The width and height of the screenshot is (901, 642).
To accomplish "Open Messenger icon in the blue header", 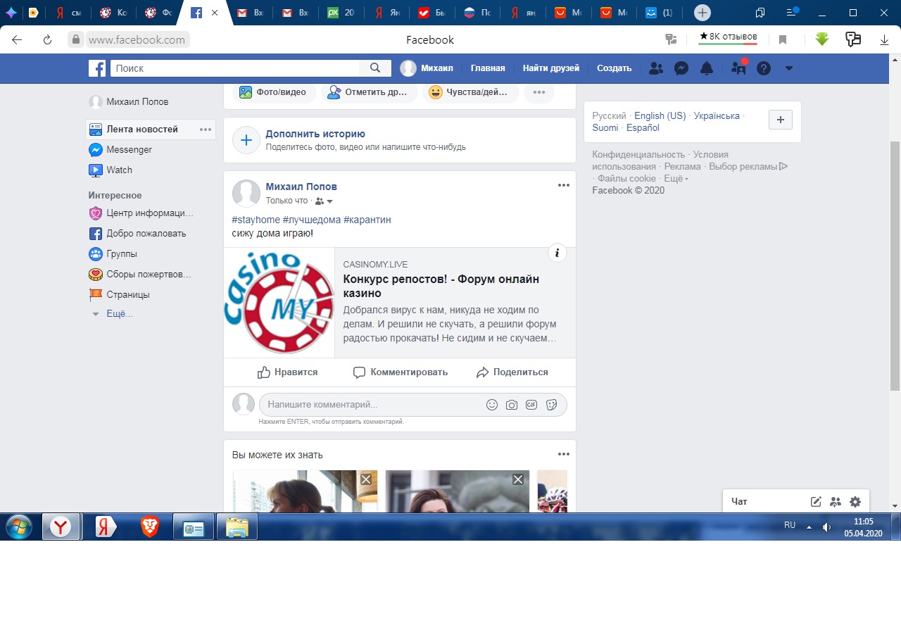I will (x=681, y=68).
